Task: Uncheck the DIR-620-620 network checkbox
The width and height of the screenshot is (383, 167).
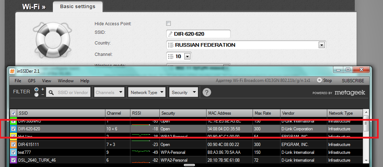Action: pos(13,129)
